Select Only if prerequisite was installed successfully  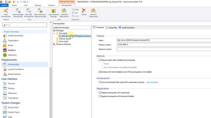[x=103, y=67]
